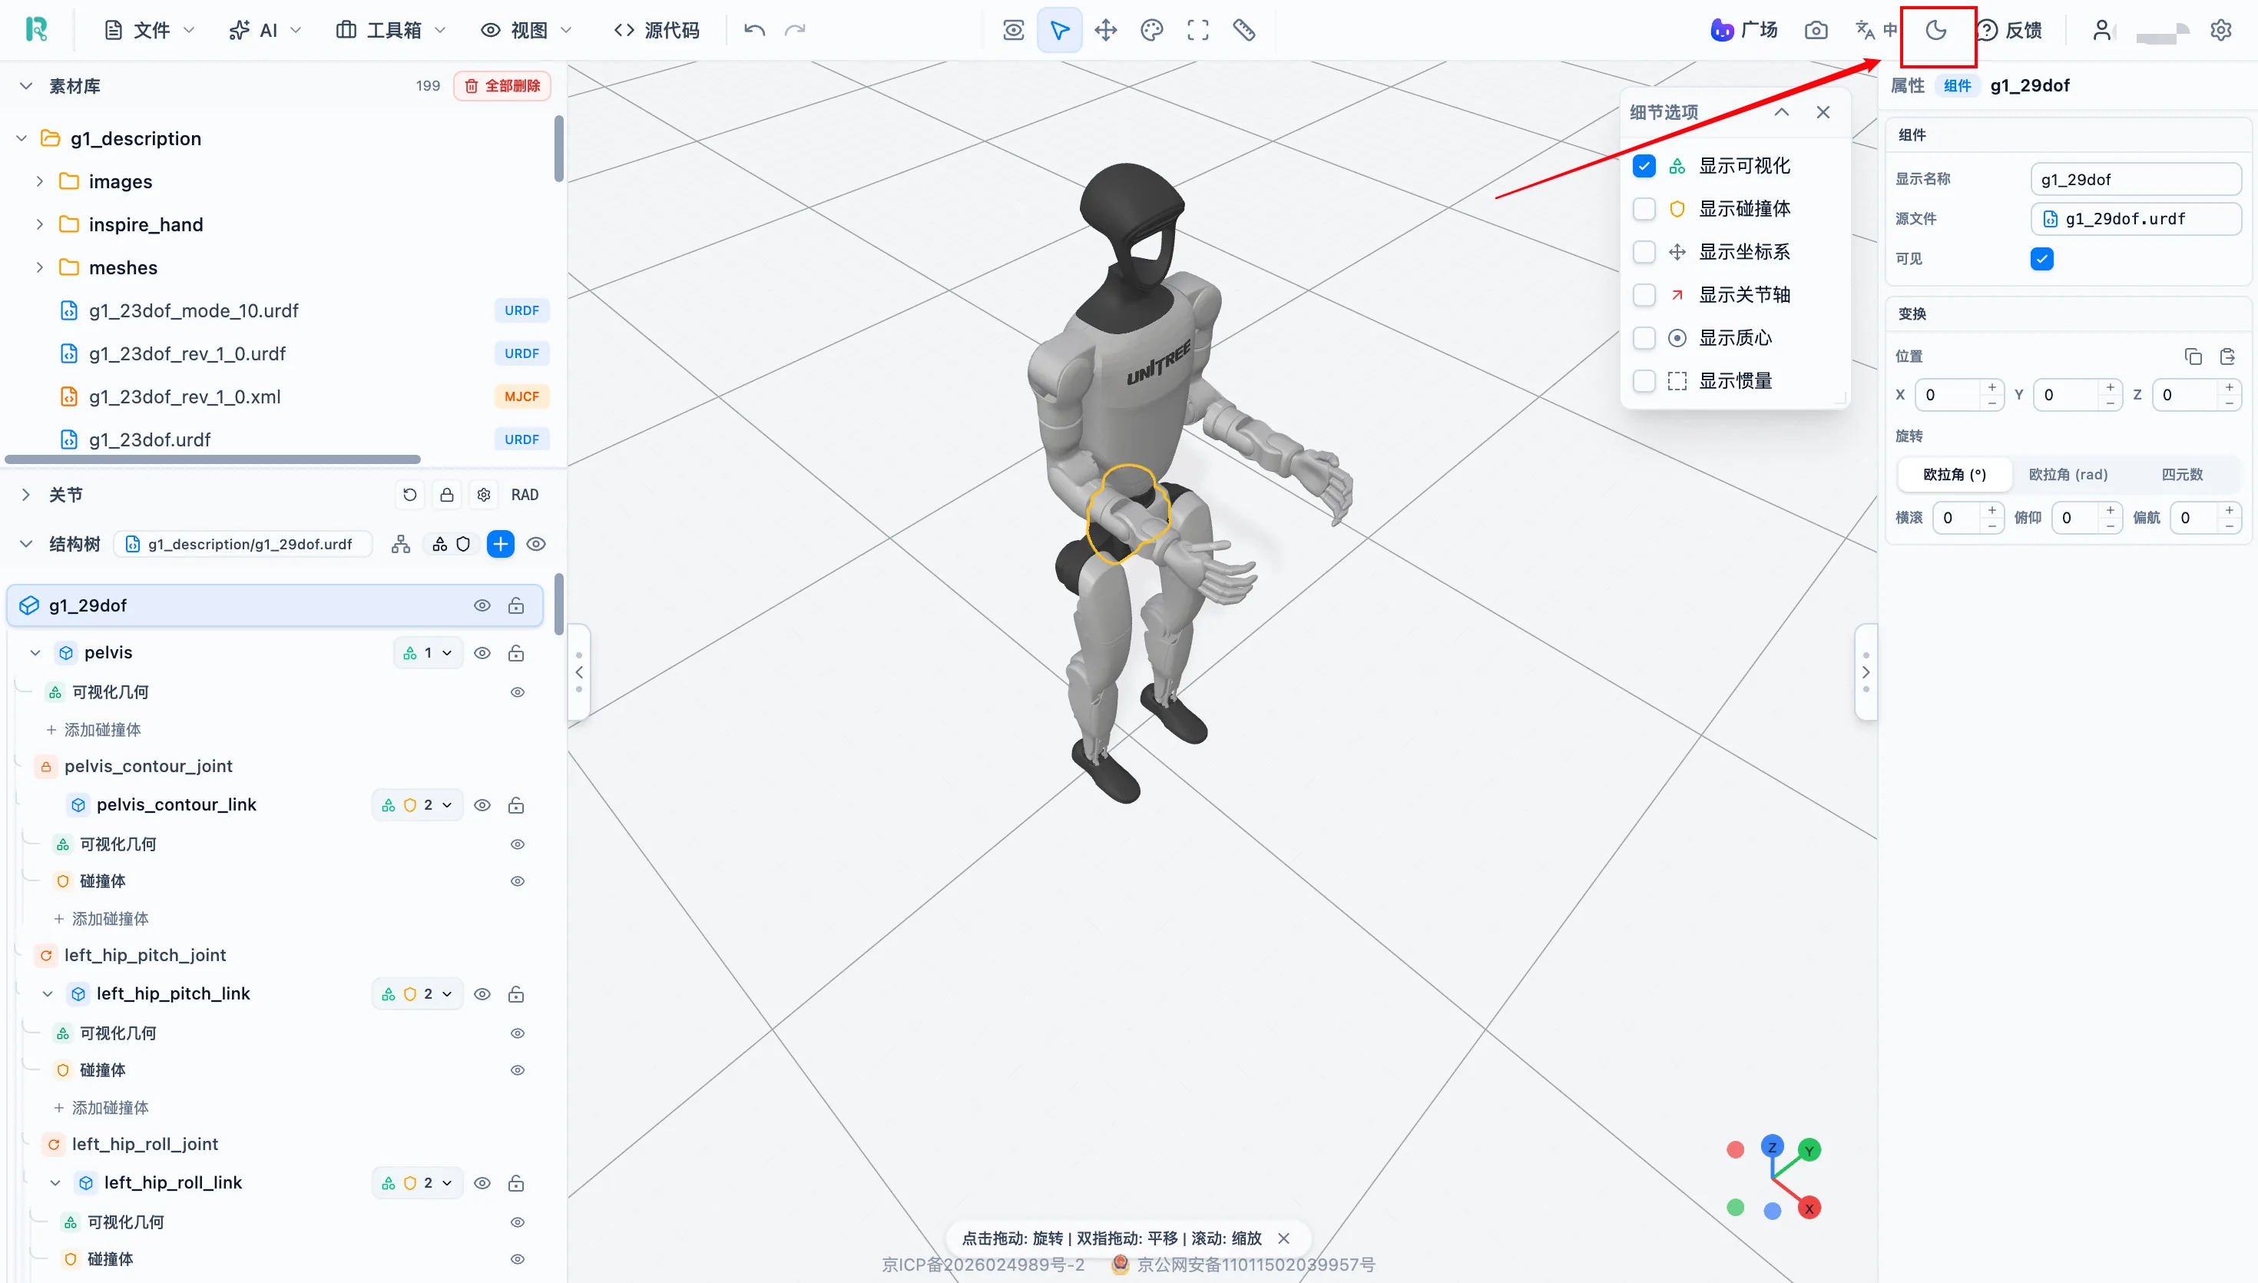2258x1283 pixels.
Task: Expand the images folder
Action: pos(40,181)
